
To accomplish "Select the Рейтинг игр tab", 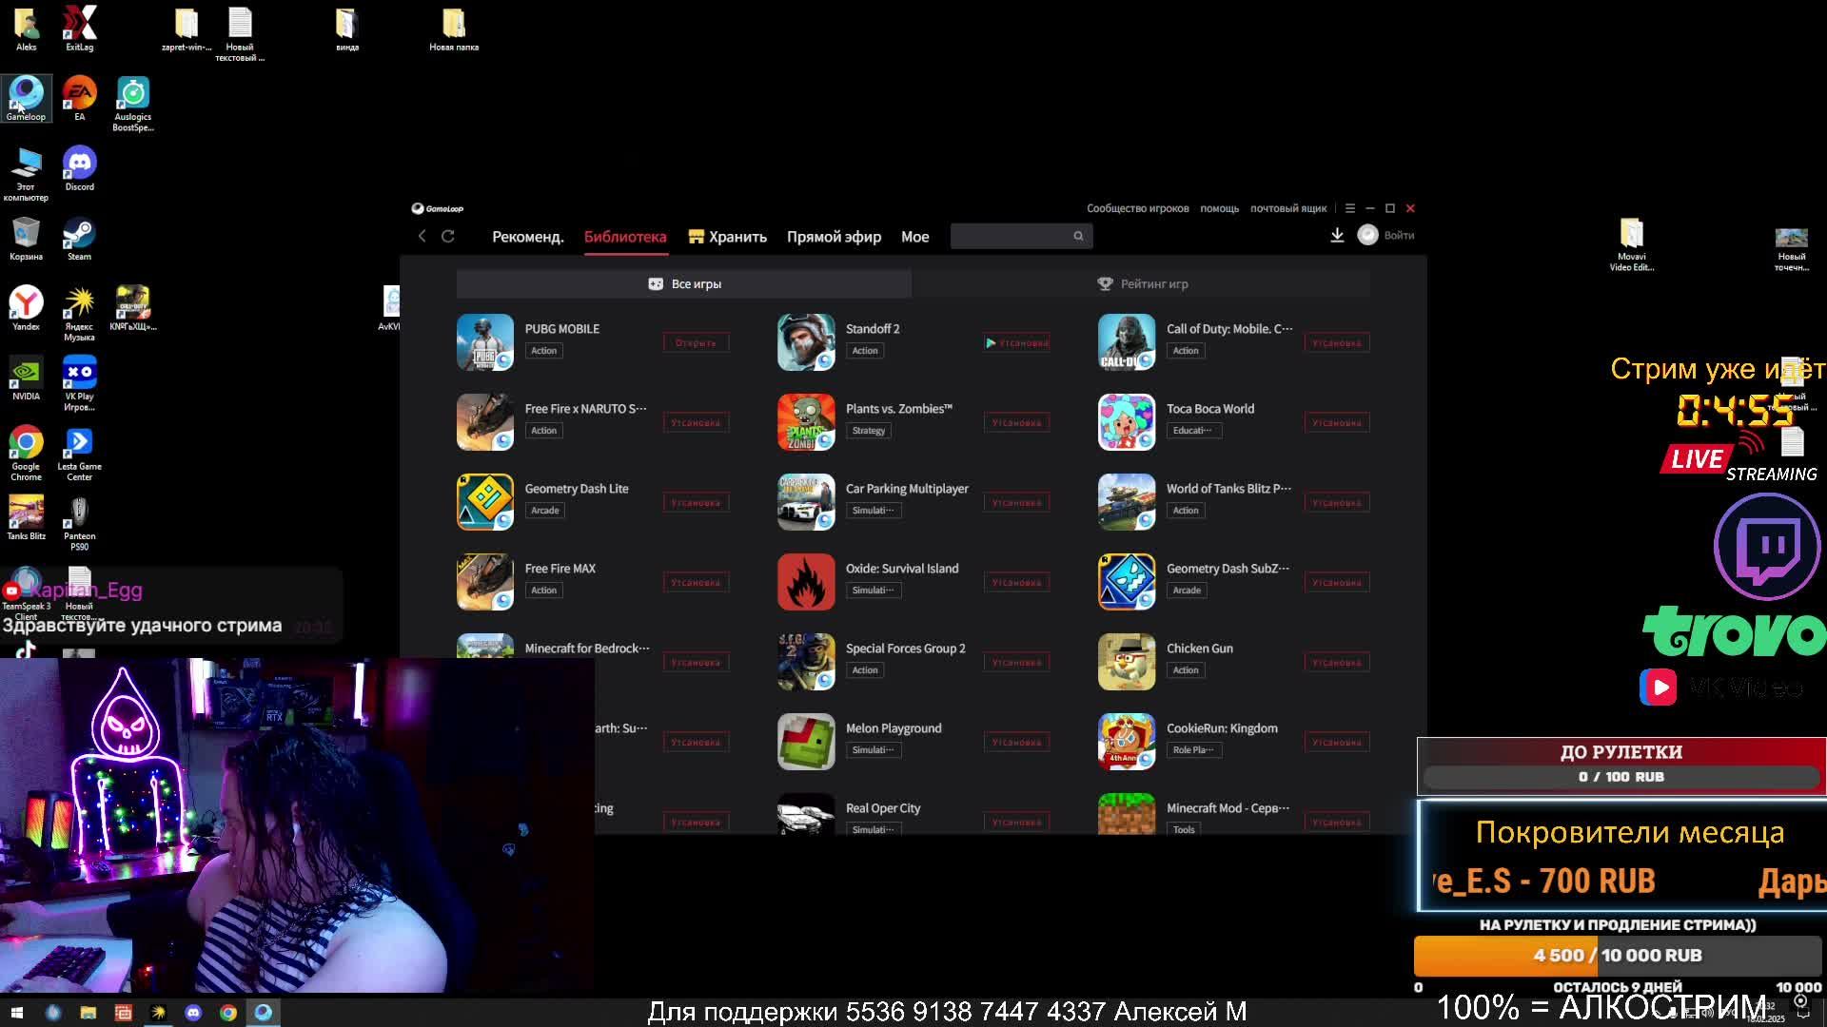I will 1142,283.
